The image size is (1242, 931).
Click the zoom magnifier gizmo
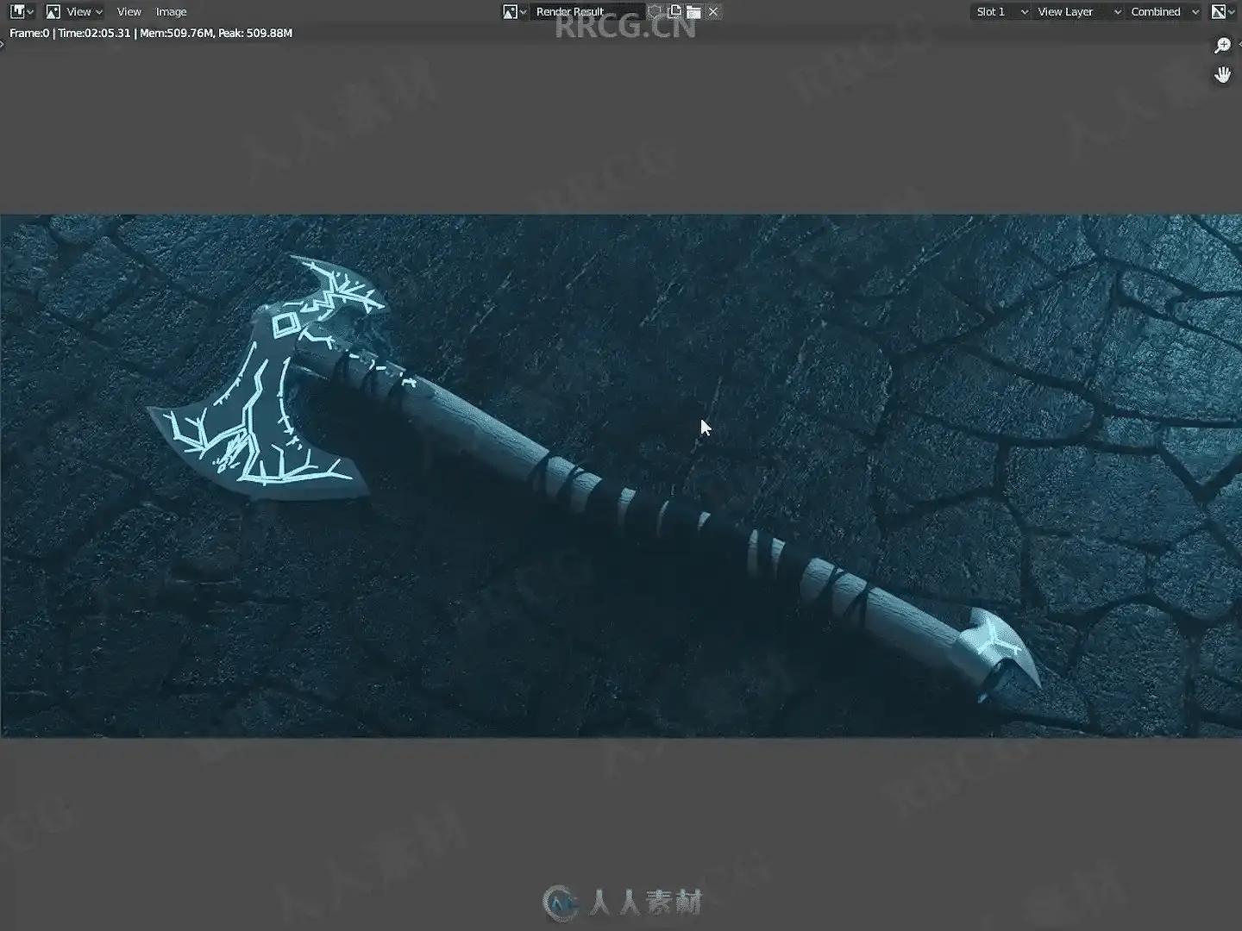pyautogui.click(x=1222, y=46)
